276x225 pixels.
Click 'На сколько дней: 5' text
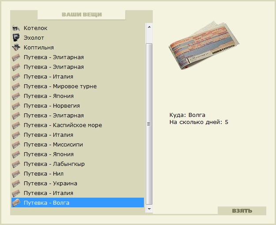click(199, 122)
